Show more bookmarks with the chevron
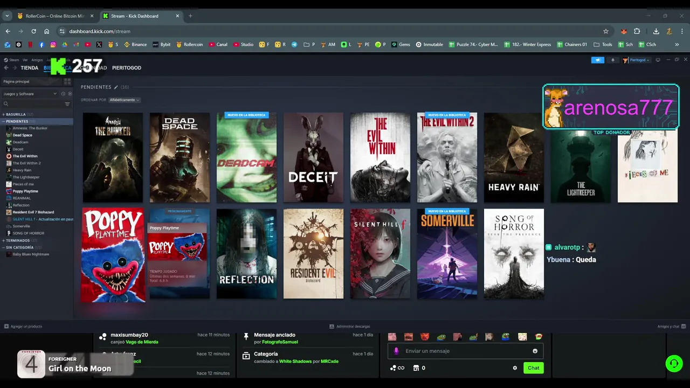Image resolution: width=690 pixels, height=388 pixels. tap(677, 45)
